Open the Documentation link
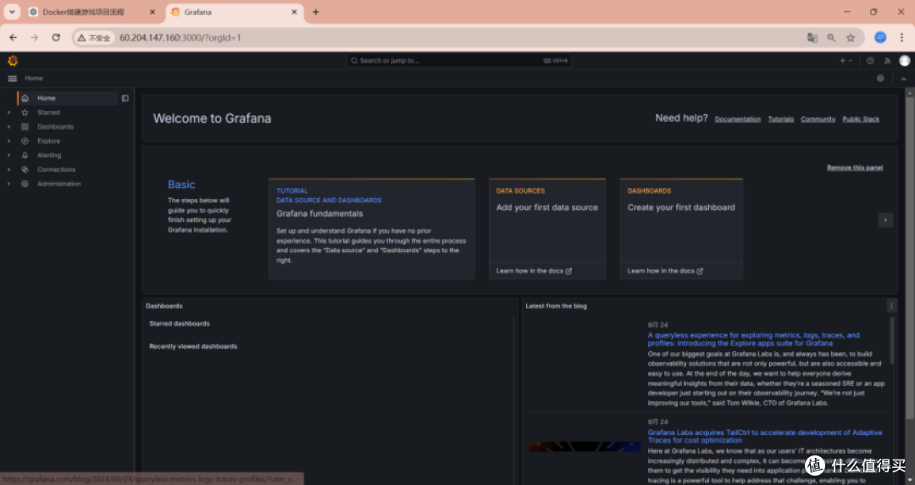The width and height of the screenshot is (915, 485). coord(738,118)
